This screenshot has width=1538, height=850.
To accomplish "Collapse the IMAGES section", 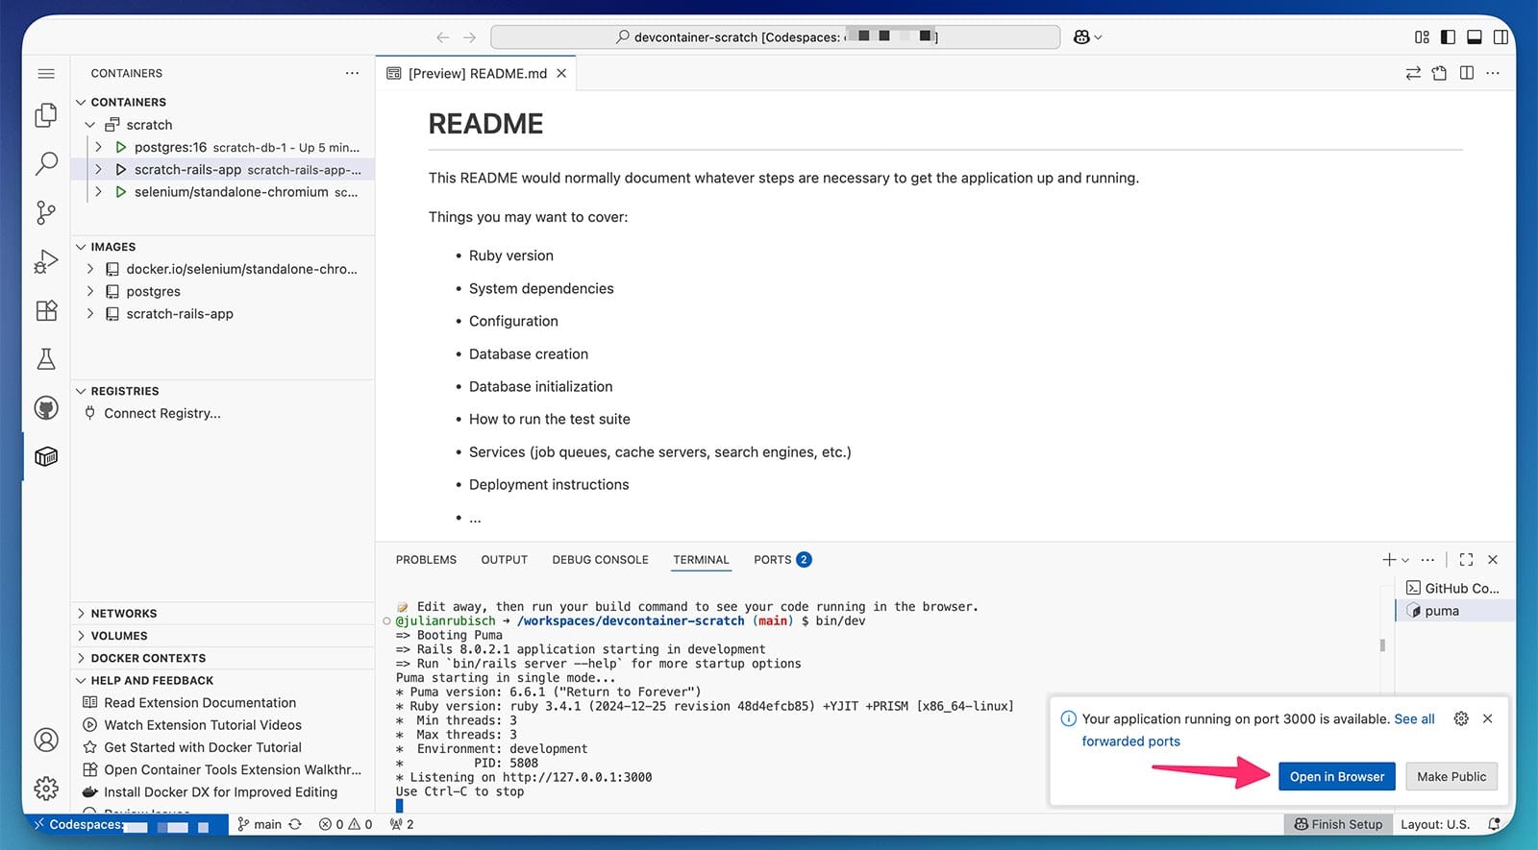I will pos(112,247).
